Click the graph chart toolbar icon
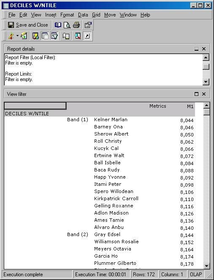The width and height of the screenshot is (214, 280). pyautogui.click(x=24, y=36)
